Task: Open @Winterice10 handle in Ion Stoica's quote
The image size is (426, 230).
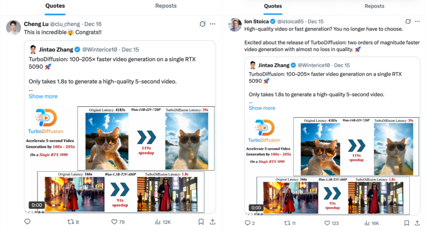Action: (x=314, y=65)
